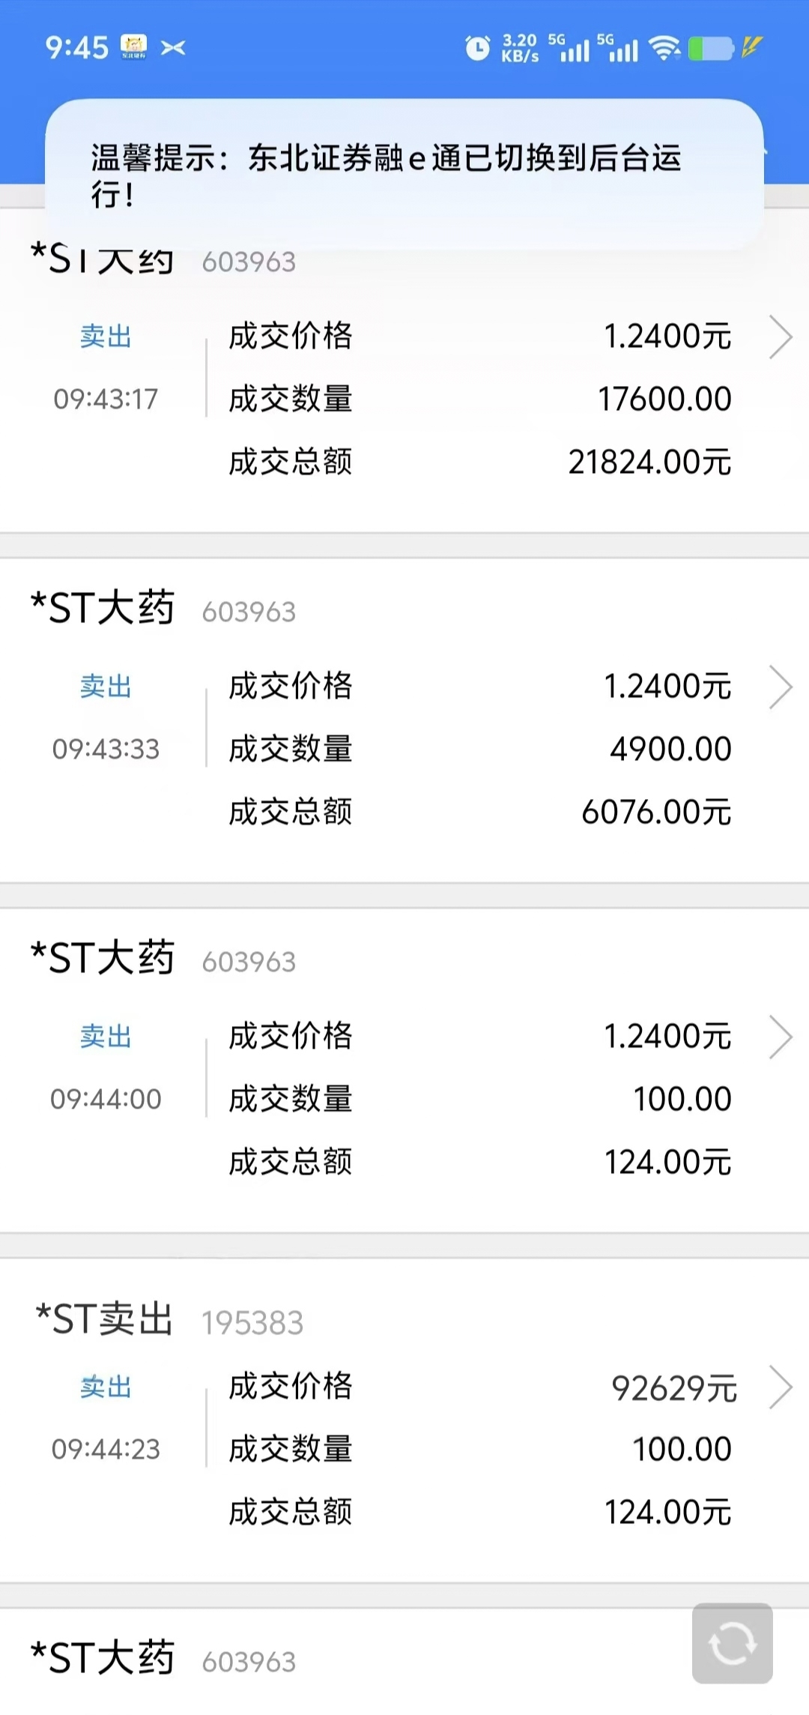Tap the Wi-Fi signal status icon

tap(664, 49)
